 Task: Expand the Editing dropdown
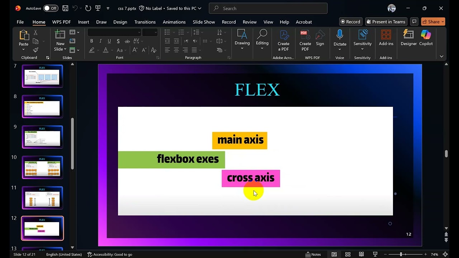click(x=262, y=48)
